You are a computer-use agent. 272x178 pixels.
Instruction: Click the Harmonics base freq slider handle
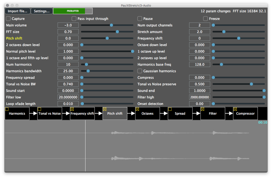pyautogui.click(x=221, y=65)
